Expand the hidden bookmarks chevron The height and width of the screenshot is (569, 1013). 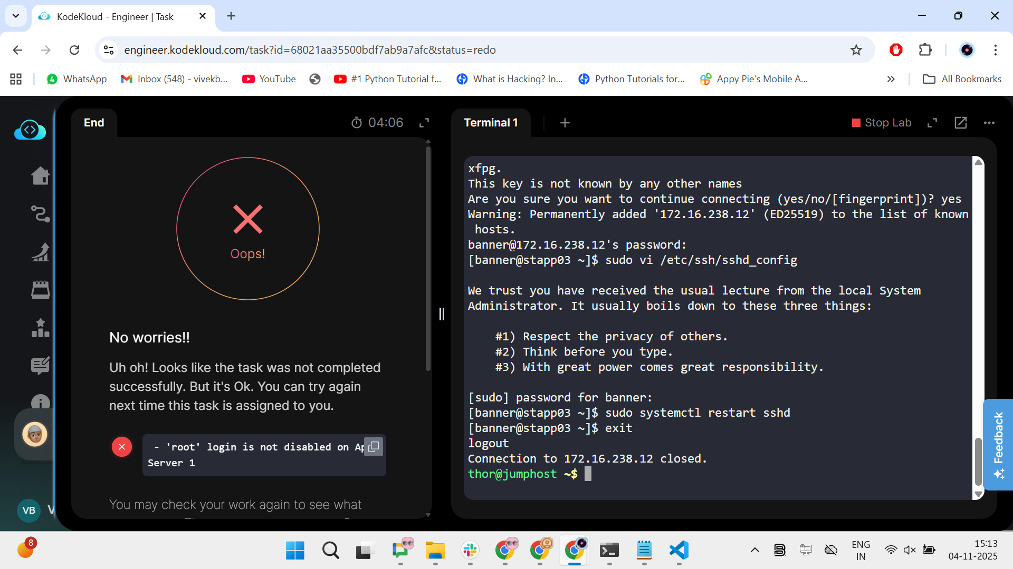click(891, 79)
